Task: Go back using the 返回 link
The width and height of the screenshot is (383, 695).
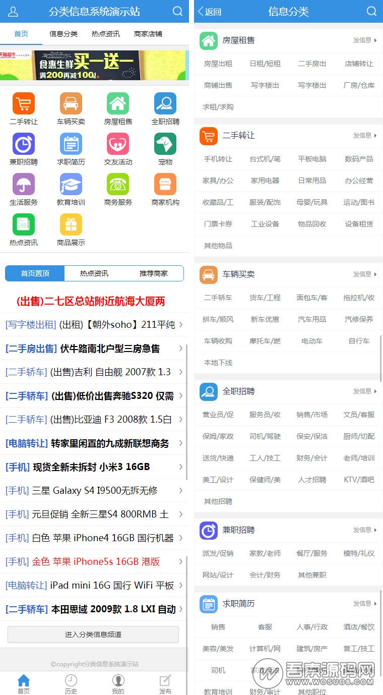Action: point(210,12)
